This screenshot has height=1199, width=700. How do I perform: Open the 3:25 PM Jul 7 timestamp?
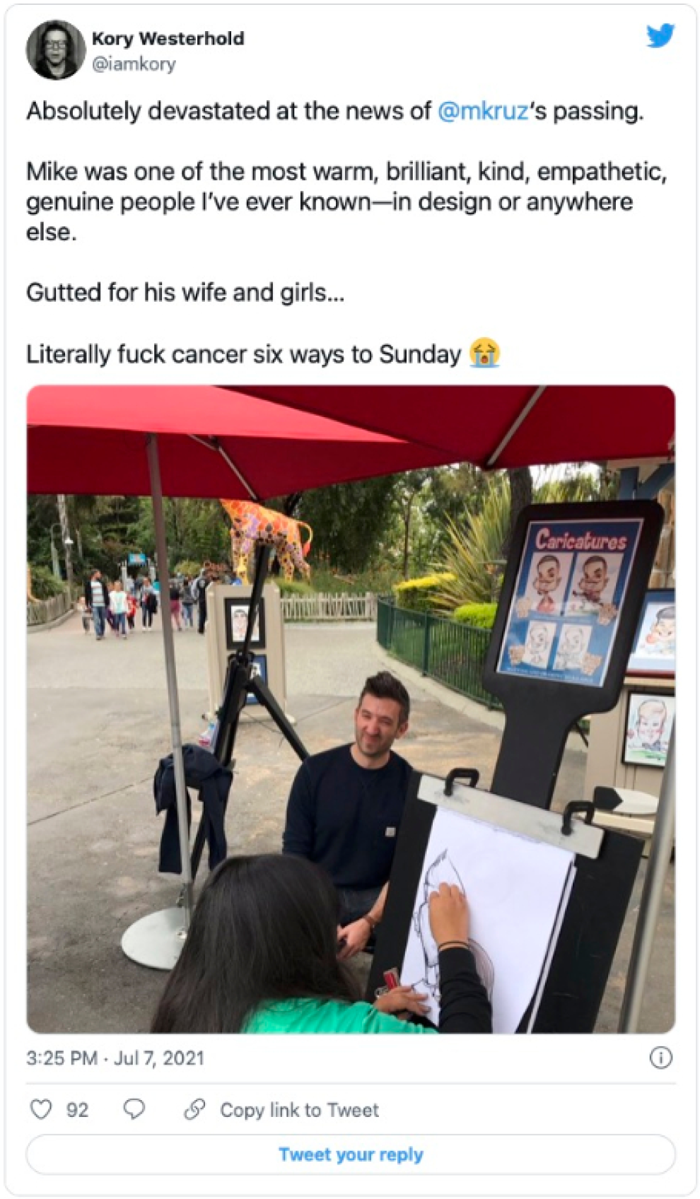click(115, 1058)
